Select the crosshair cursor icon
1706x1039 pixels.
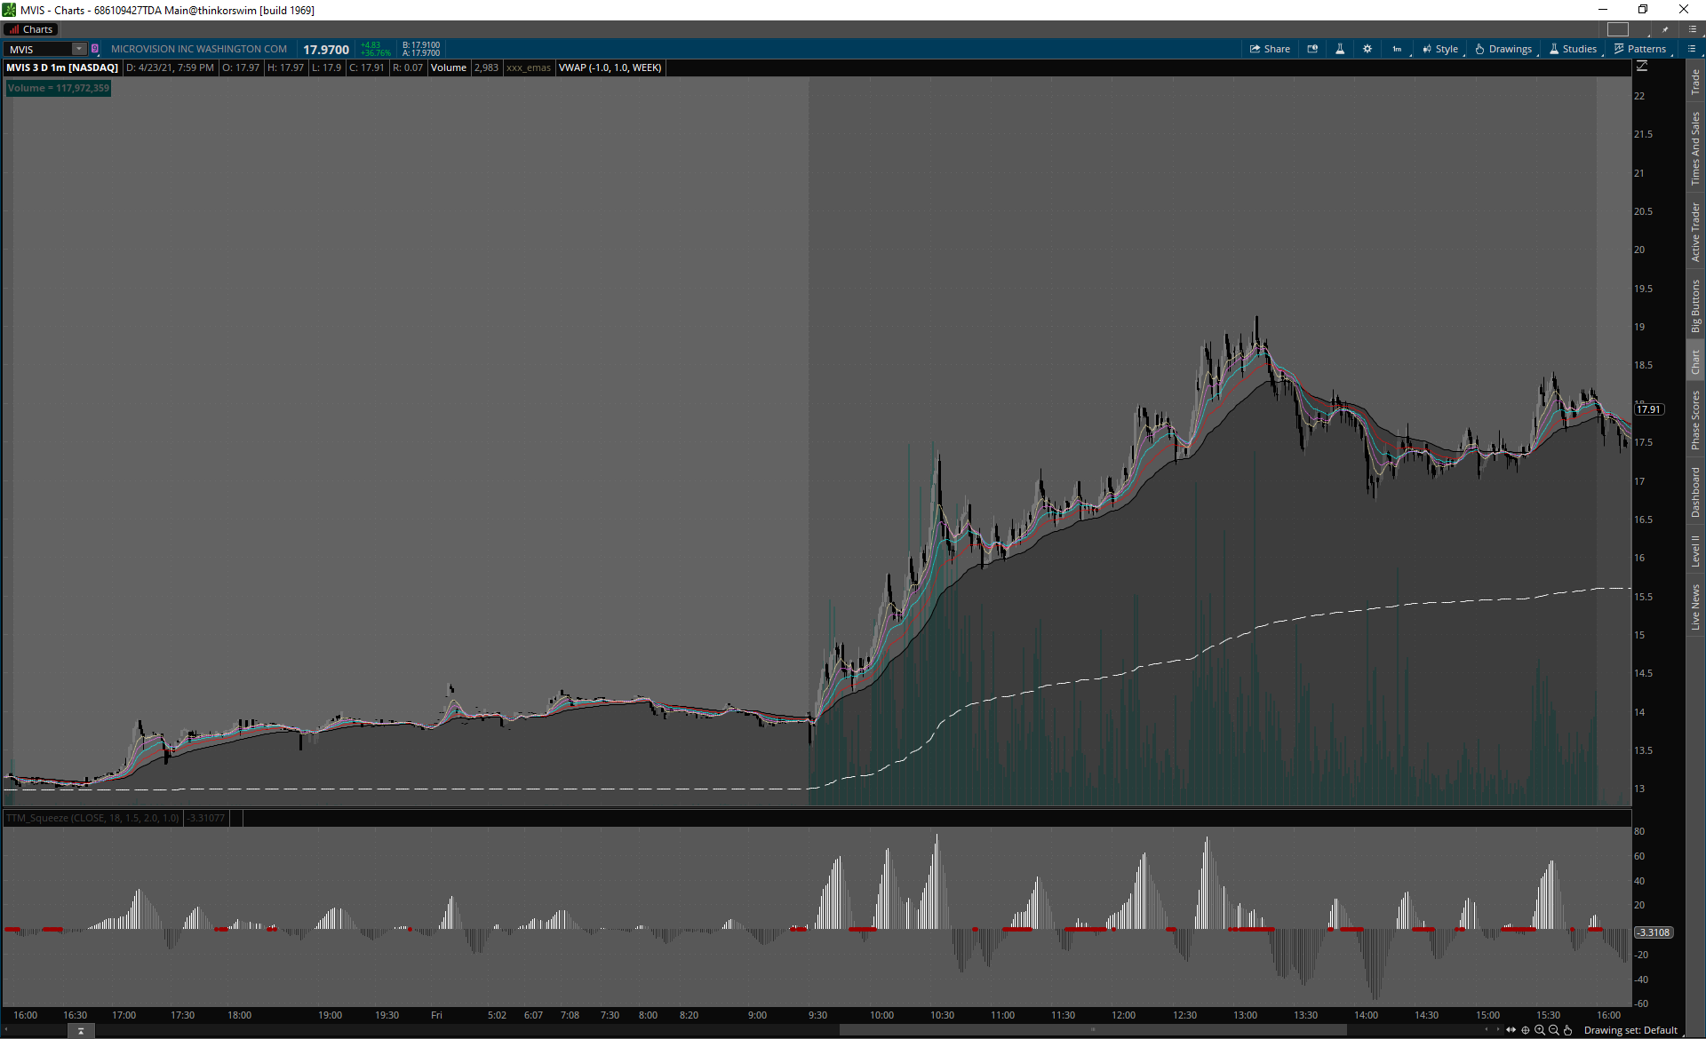click(x=1526, y=1030)
